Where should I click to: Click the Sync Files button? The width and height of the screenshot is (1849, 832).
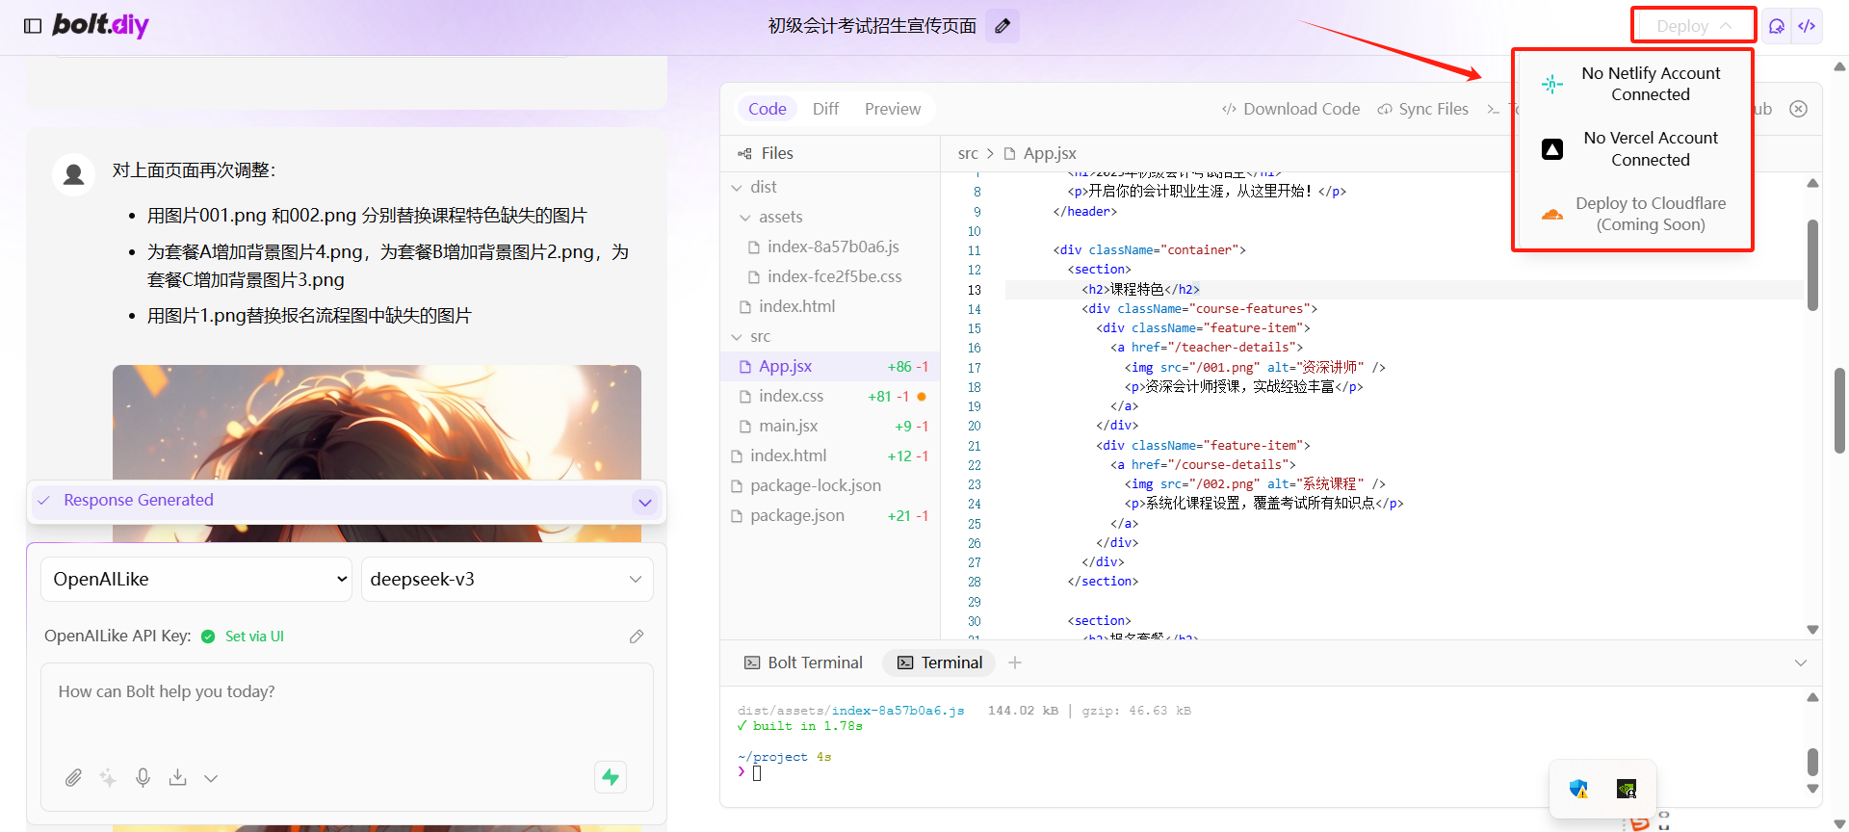(x=1423, y=109)
